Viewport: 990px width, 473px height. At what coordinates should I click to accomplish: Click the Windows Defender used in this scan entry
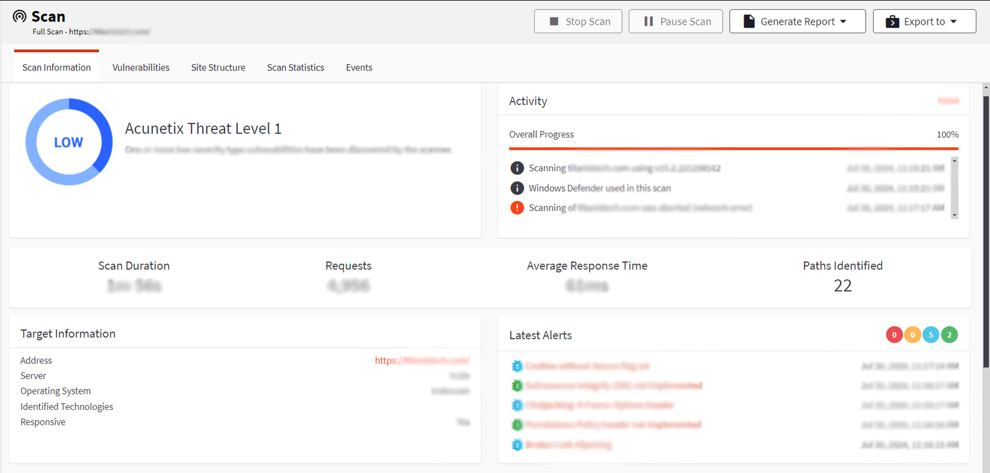[x=600, y=188]
